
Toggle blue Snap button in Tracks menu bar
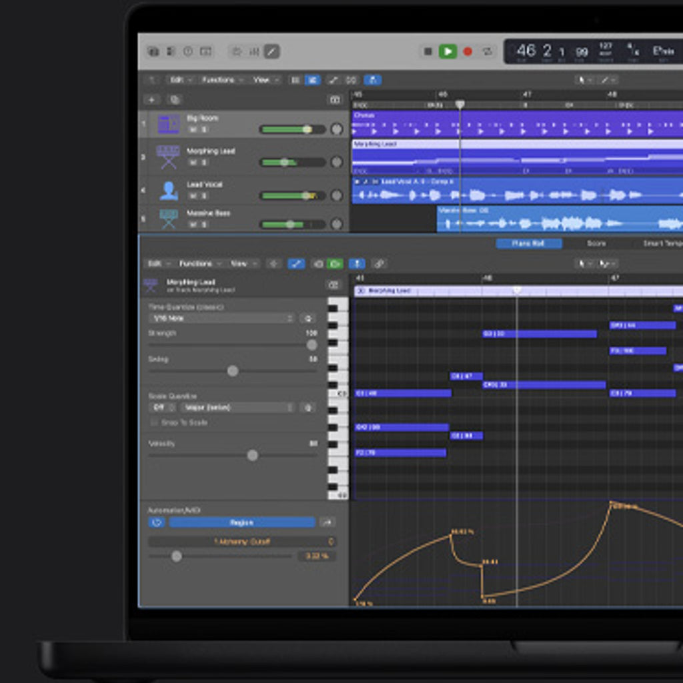[372, 80]
